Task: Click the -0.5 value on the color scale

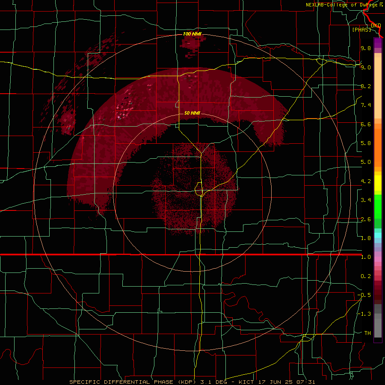Action: point(364,295)
